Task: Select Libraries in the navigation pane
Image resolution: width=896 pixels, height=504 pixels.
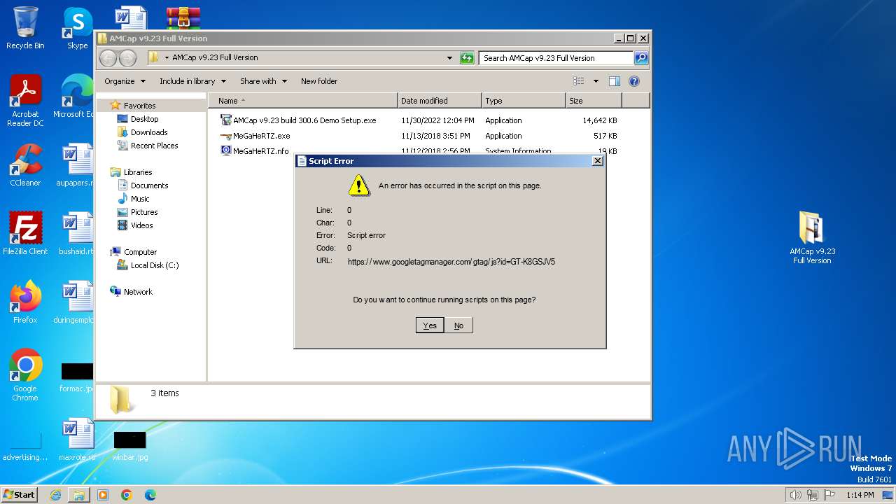Action: 137,172
